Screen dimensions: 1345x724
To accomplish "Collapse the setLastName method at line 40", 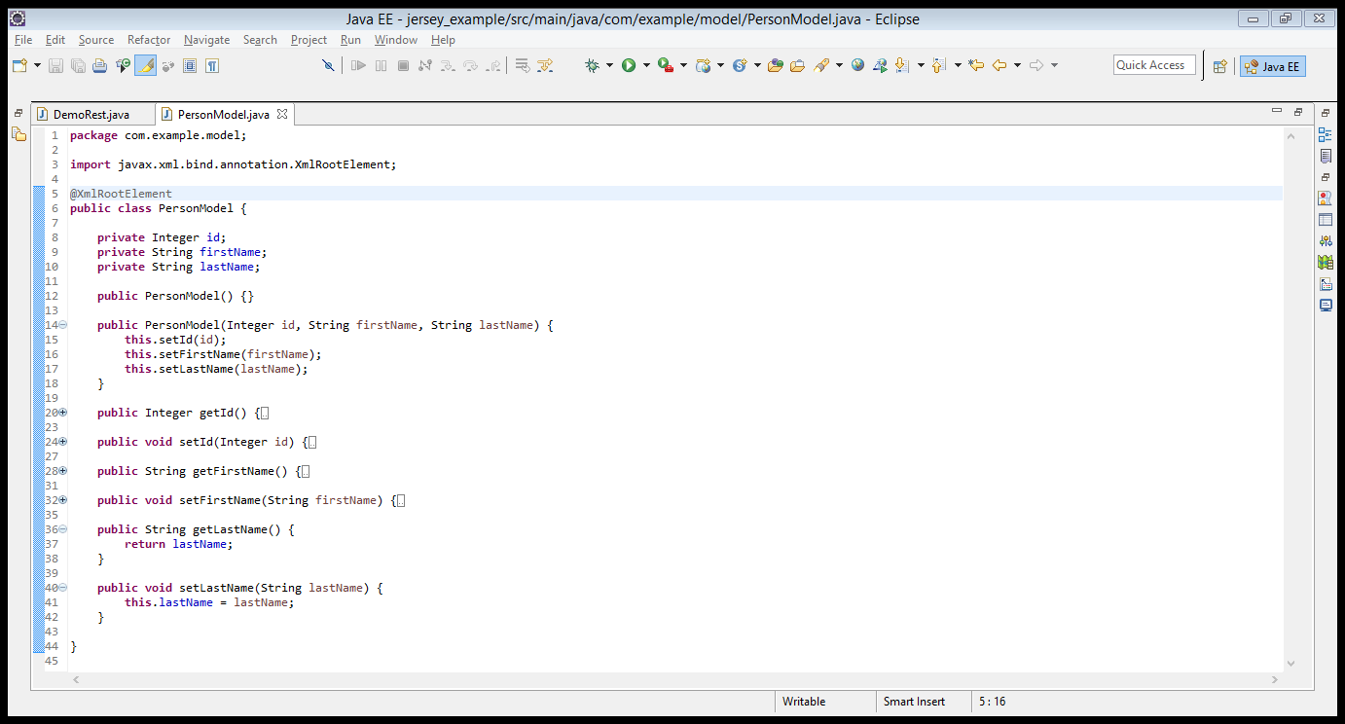I will (63, 588).
